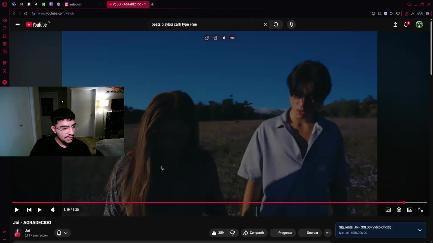Take a snapshot with toolbar icon
Viewport: 433px width, 243px height.
380,13
